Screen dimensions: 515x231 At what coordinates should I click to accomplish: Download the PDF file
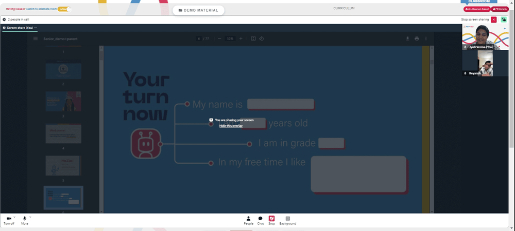(x=407, y=38)
